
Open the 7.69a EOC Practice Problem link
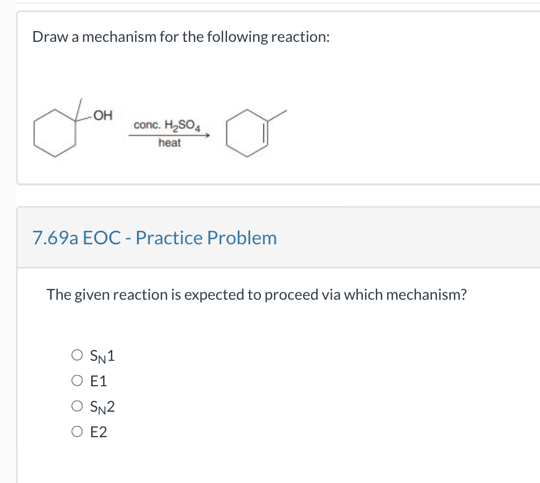pos(155,238)
